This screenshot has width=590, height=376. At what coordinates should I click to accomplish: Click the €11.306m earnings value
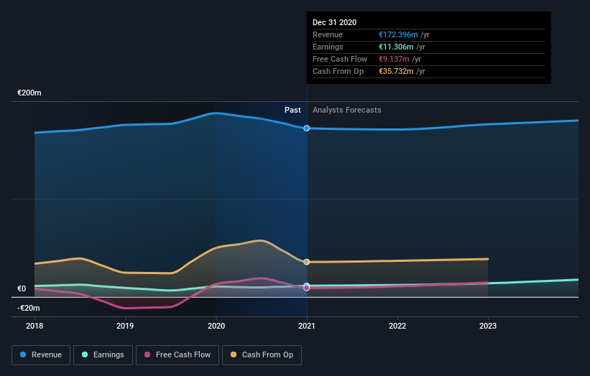coord(396,47)
